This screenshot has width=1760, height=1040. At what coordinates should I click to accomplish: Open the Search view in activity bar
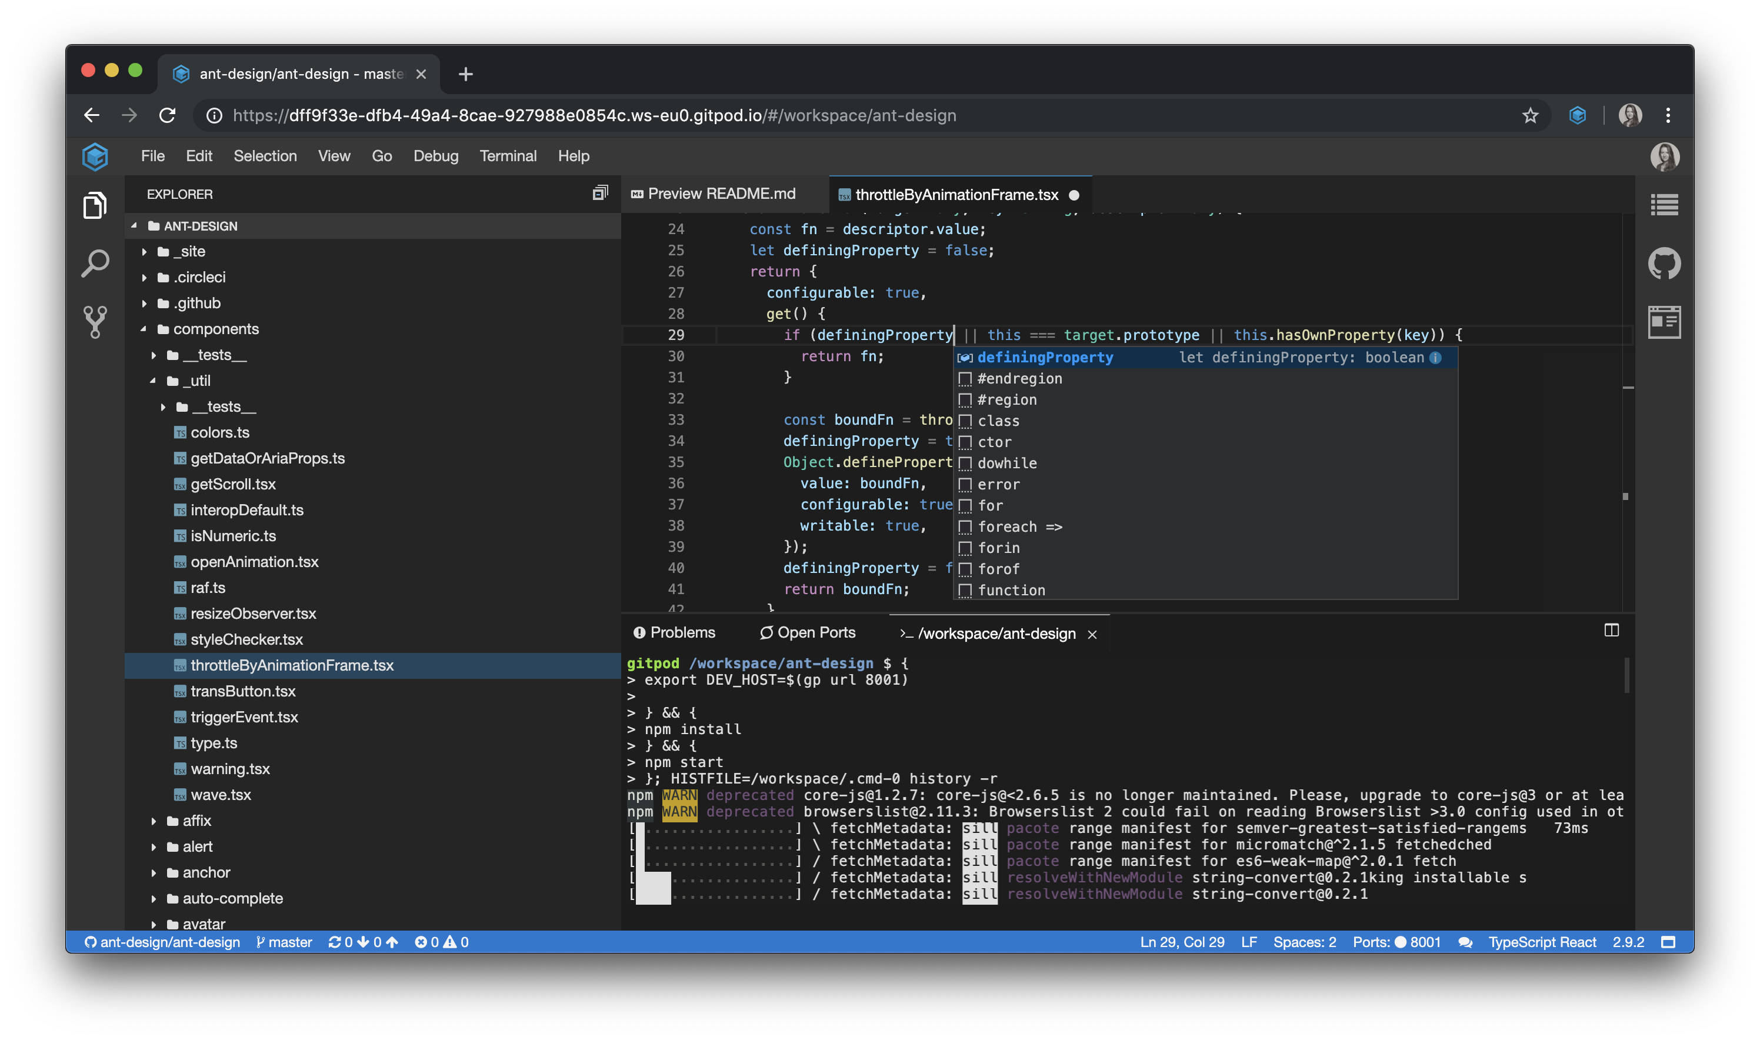95,264
